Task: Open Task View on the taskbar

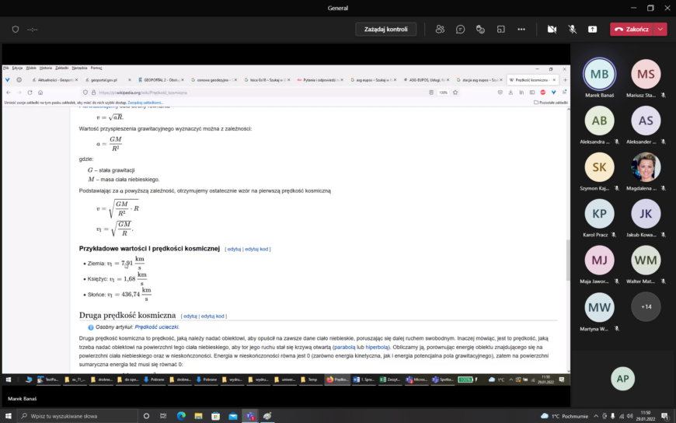Action: pyautogui.click(x=163, y=416)
